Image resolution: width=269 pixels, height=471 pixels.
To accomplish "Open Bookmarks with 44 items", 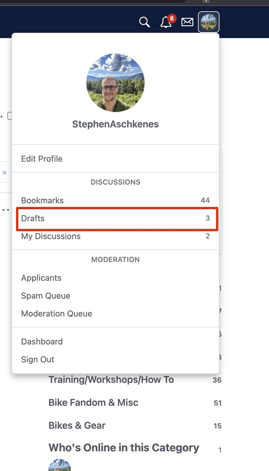I will [115, 200].
